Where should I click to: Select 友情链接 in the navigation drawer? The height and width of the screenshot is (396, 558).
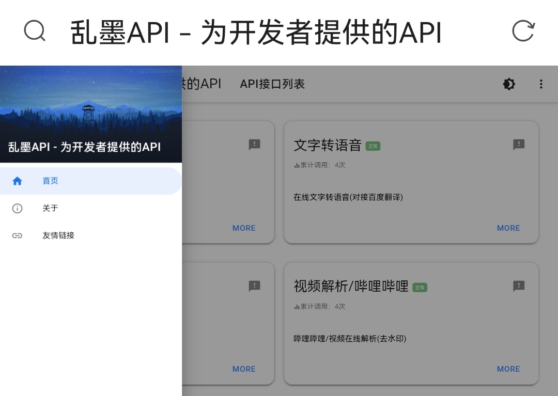coord(58,235)
